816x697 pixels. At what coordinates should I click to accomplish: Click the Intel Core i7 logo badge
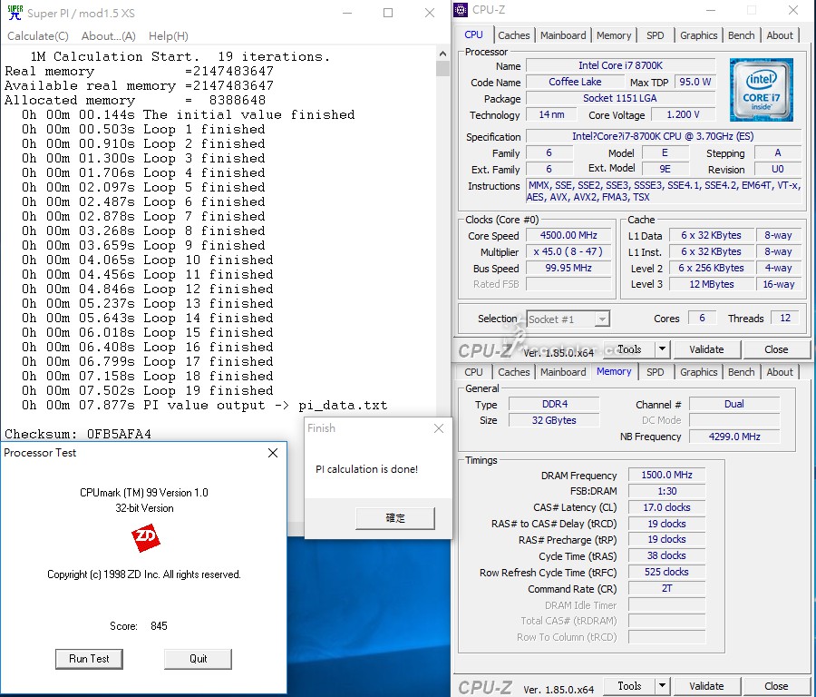(x=761, y=90)
